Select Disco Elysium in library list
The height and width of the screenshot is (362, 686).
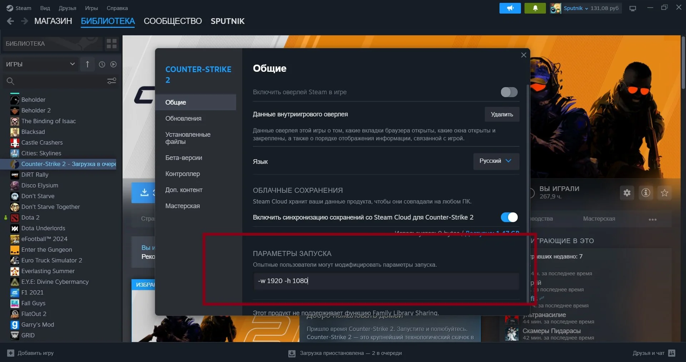pyautogui.click(x=40, y=185)
